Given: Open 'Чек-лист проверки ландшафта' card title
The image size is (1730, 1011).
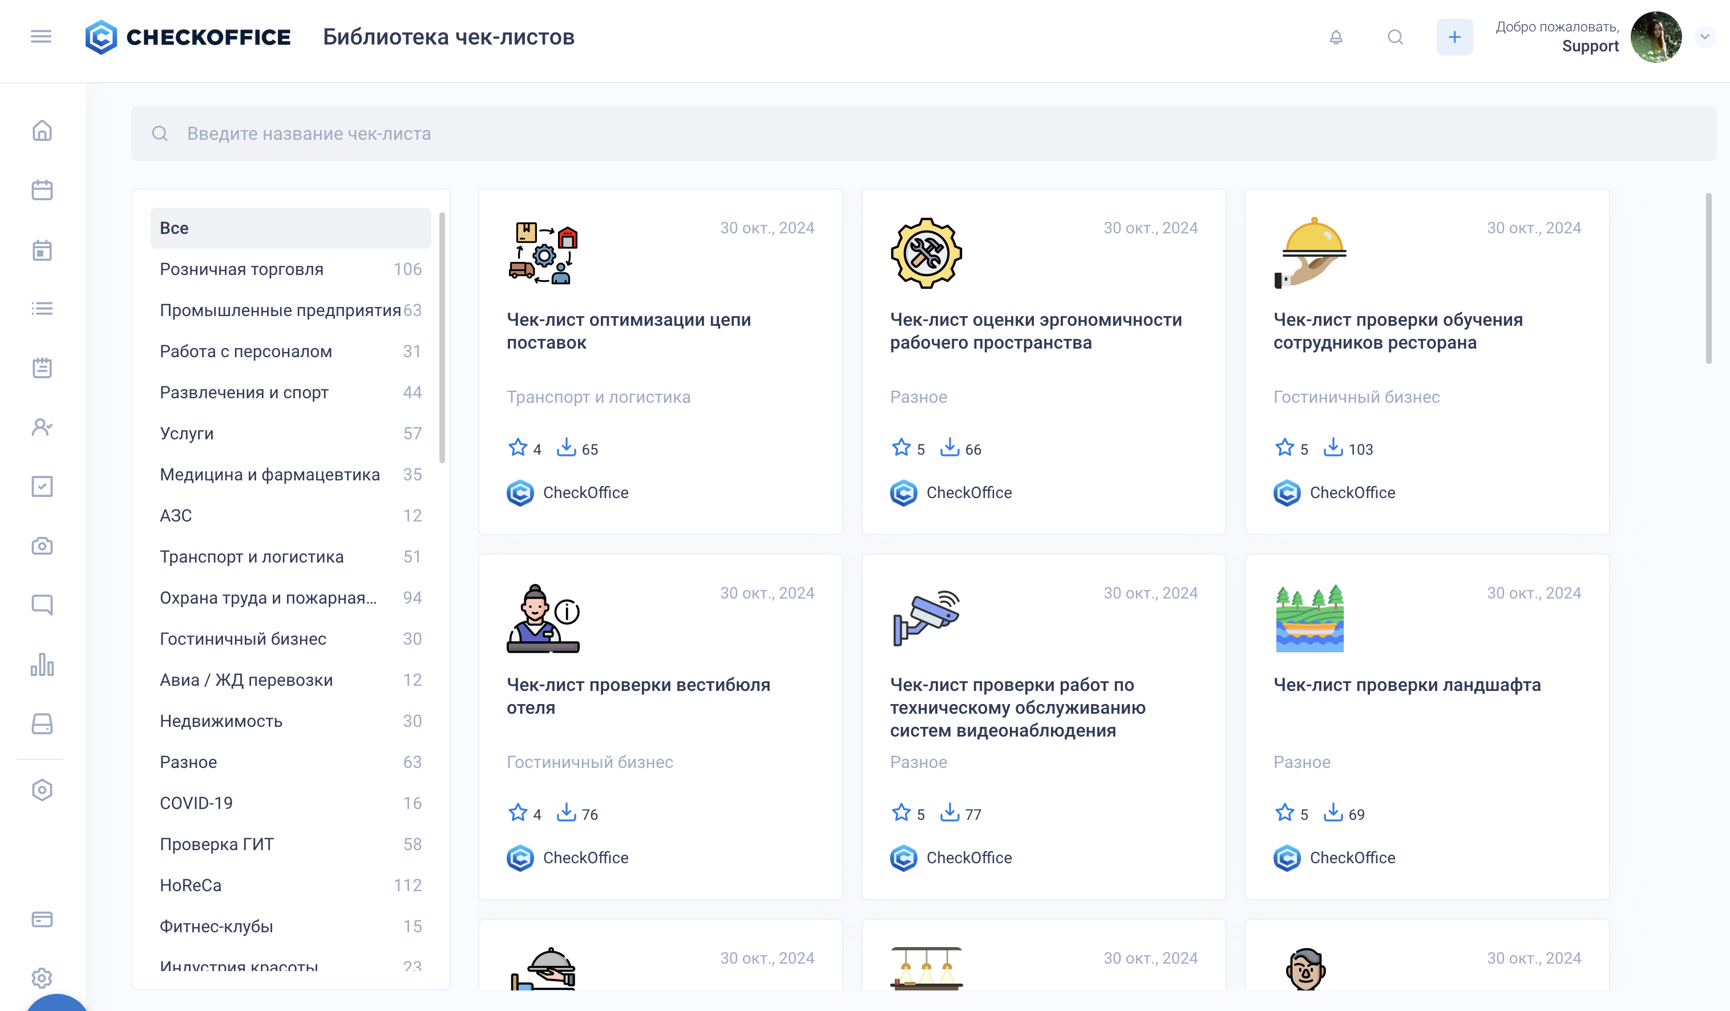Looking at the screenshot, I should [x=1406, y=684].
